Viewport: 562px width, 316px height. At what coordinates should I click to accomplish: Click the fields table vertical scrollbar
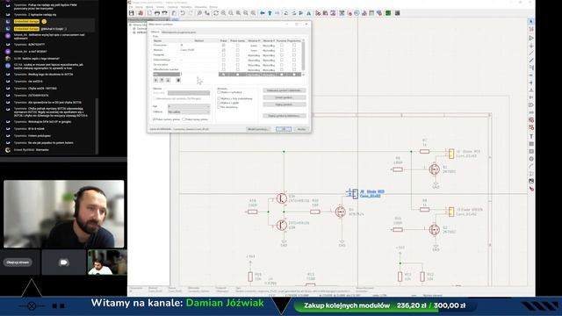click(304, 56)
